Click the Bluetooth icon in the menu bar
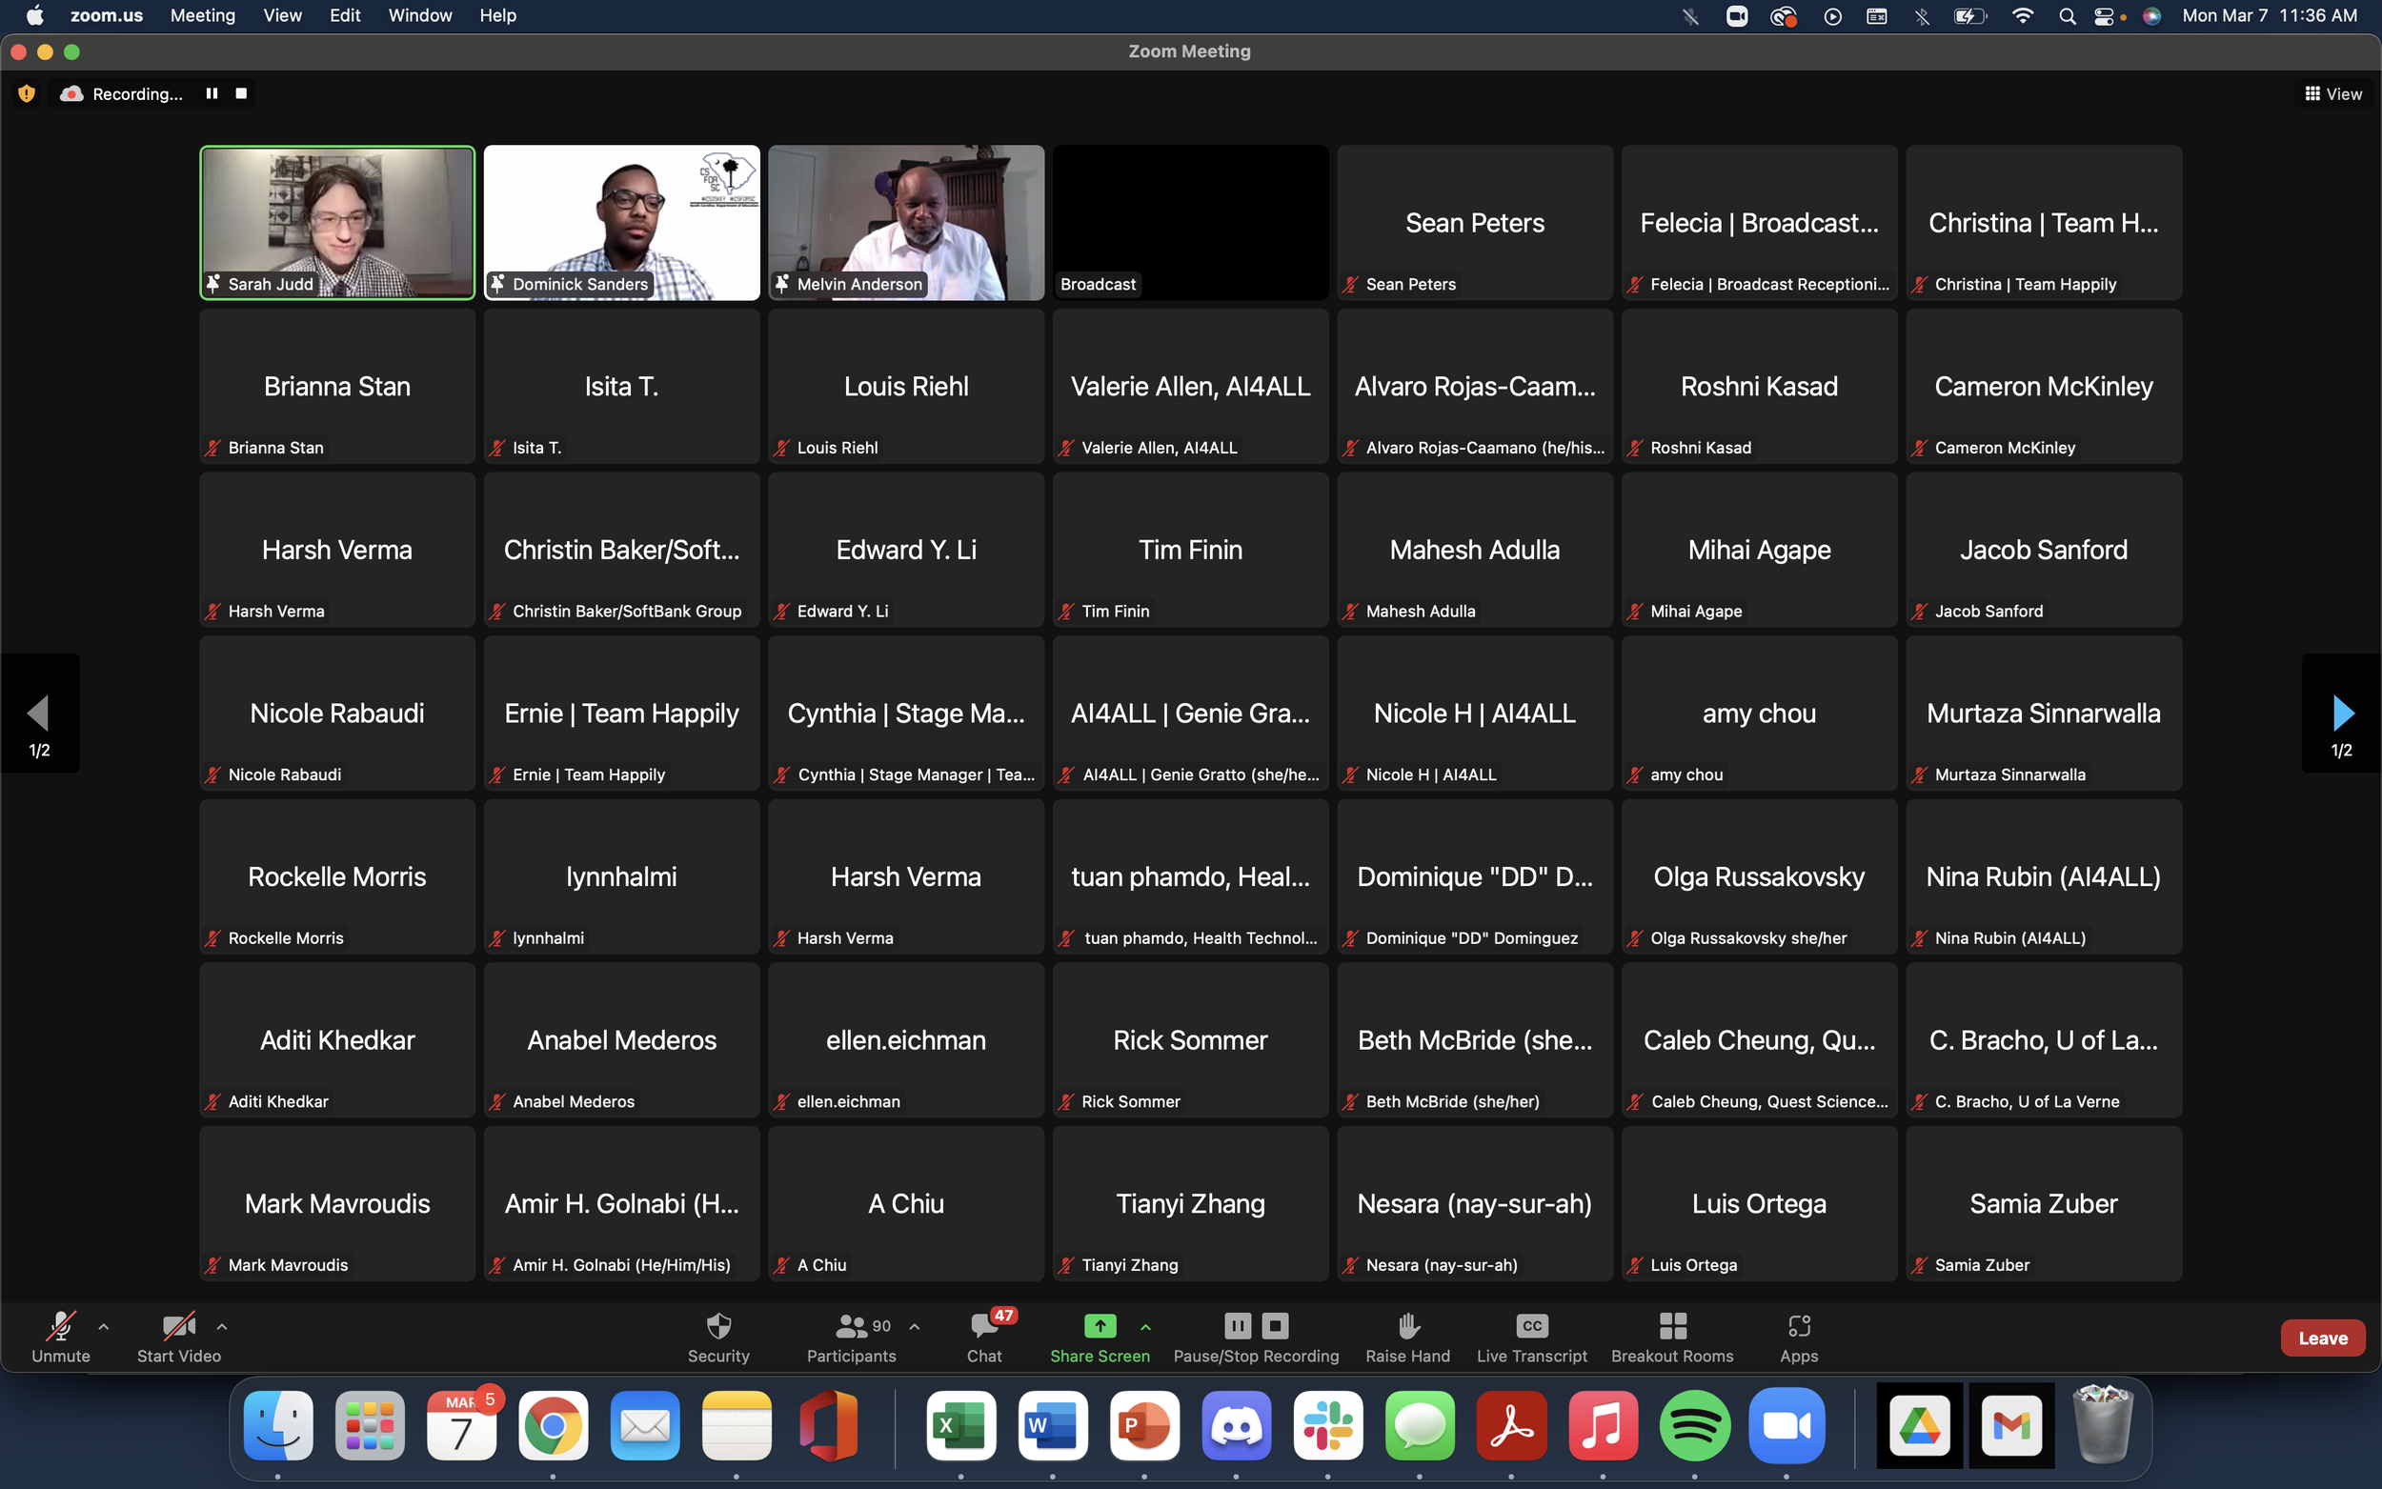The image size is (2382, 1489). (x=1921, y=16)
